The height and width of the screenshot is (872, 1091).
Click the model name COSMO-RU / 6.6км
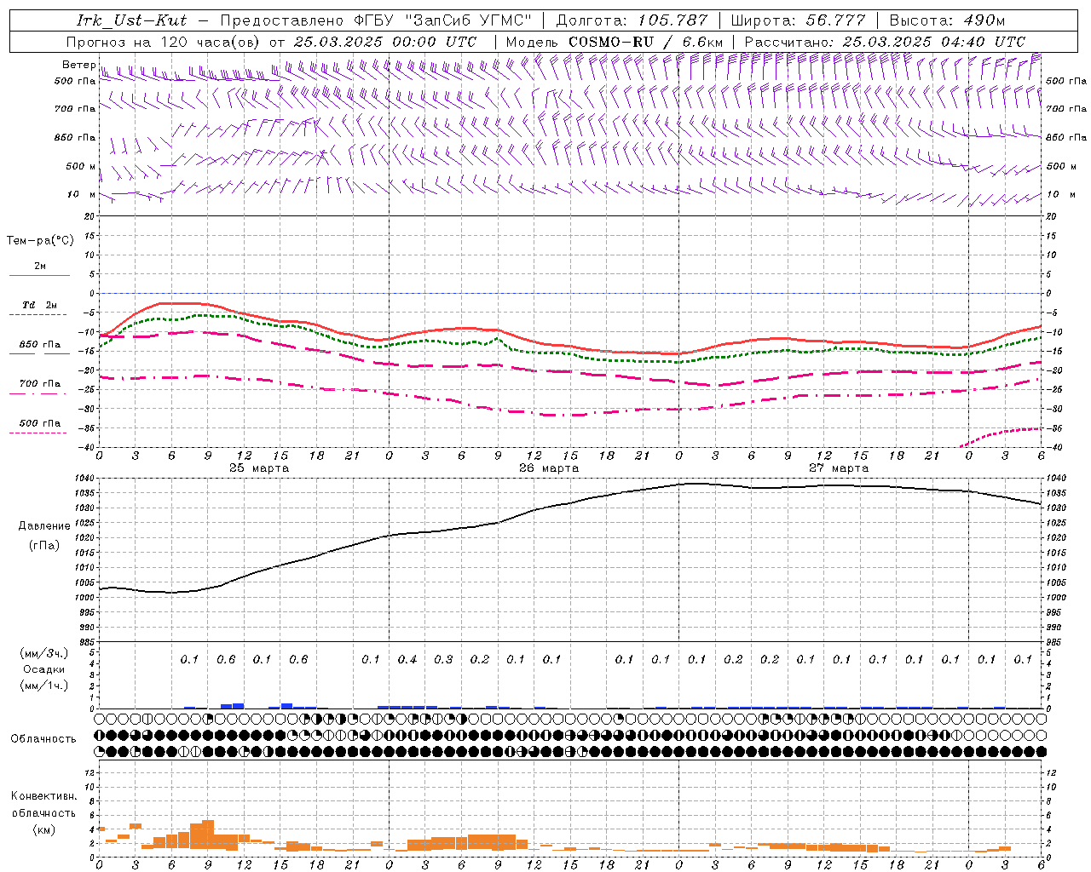648,42
